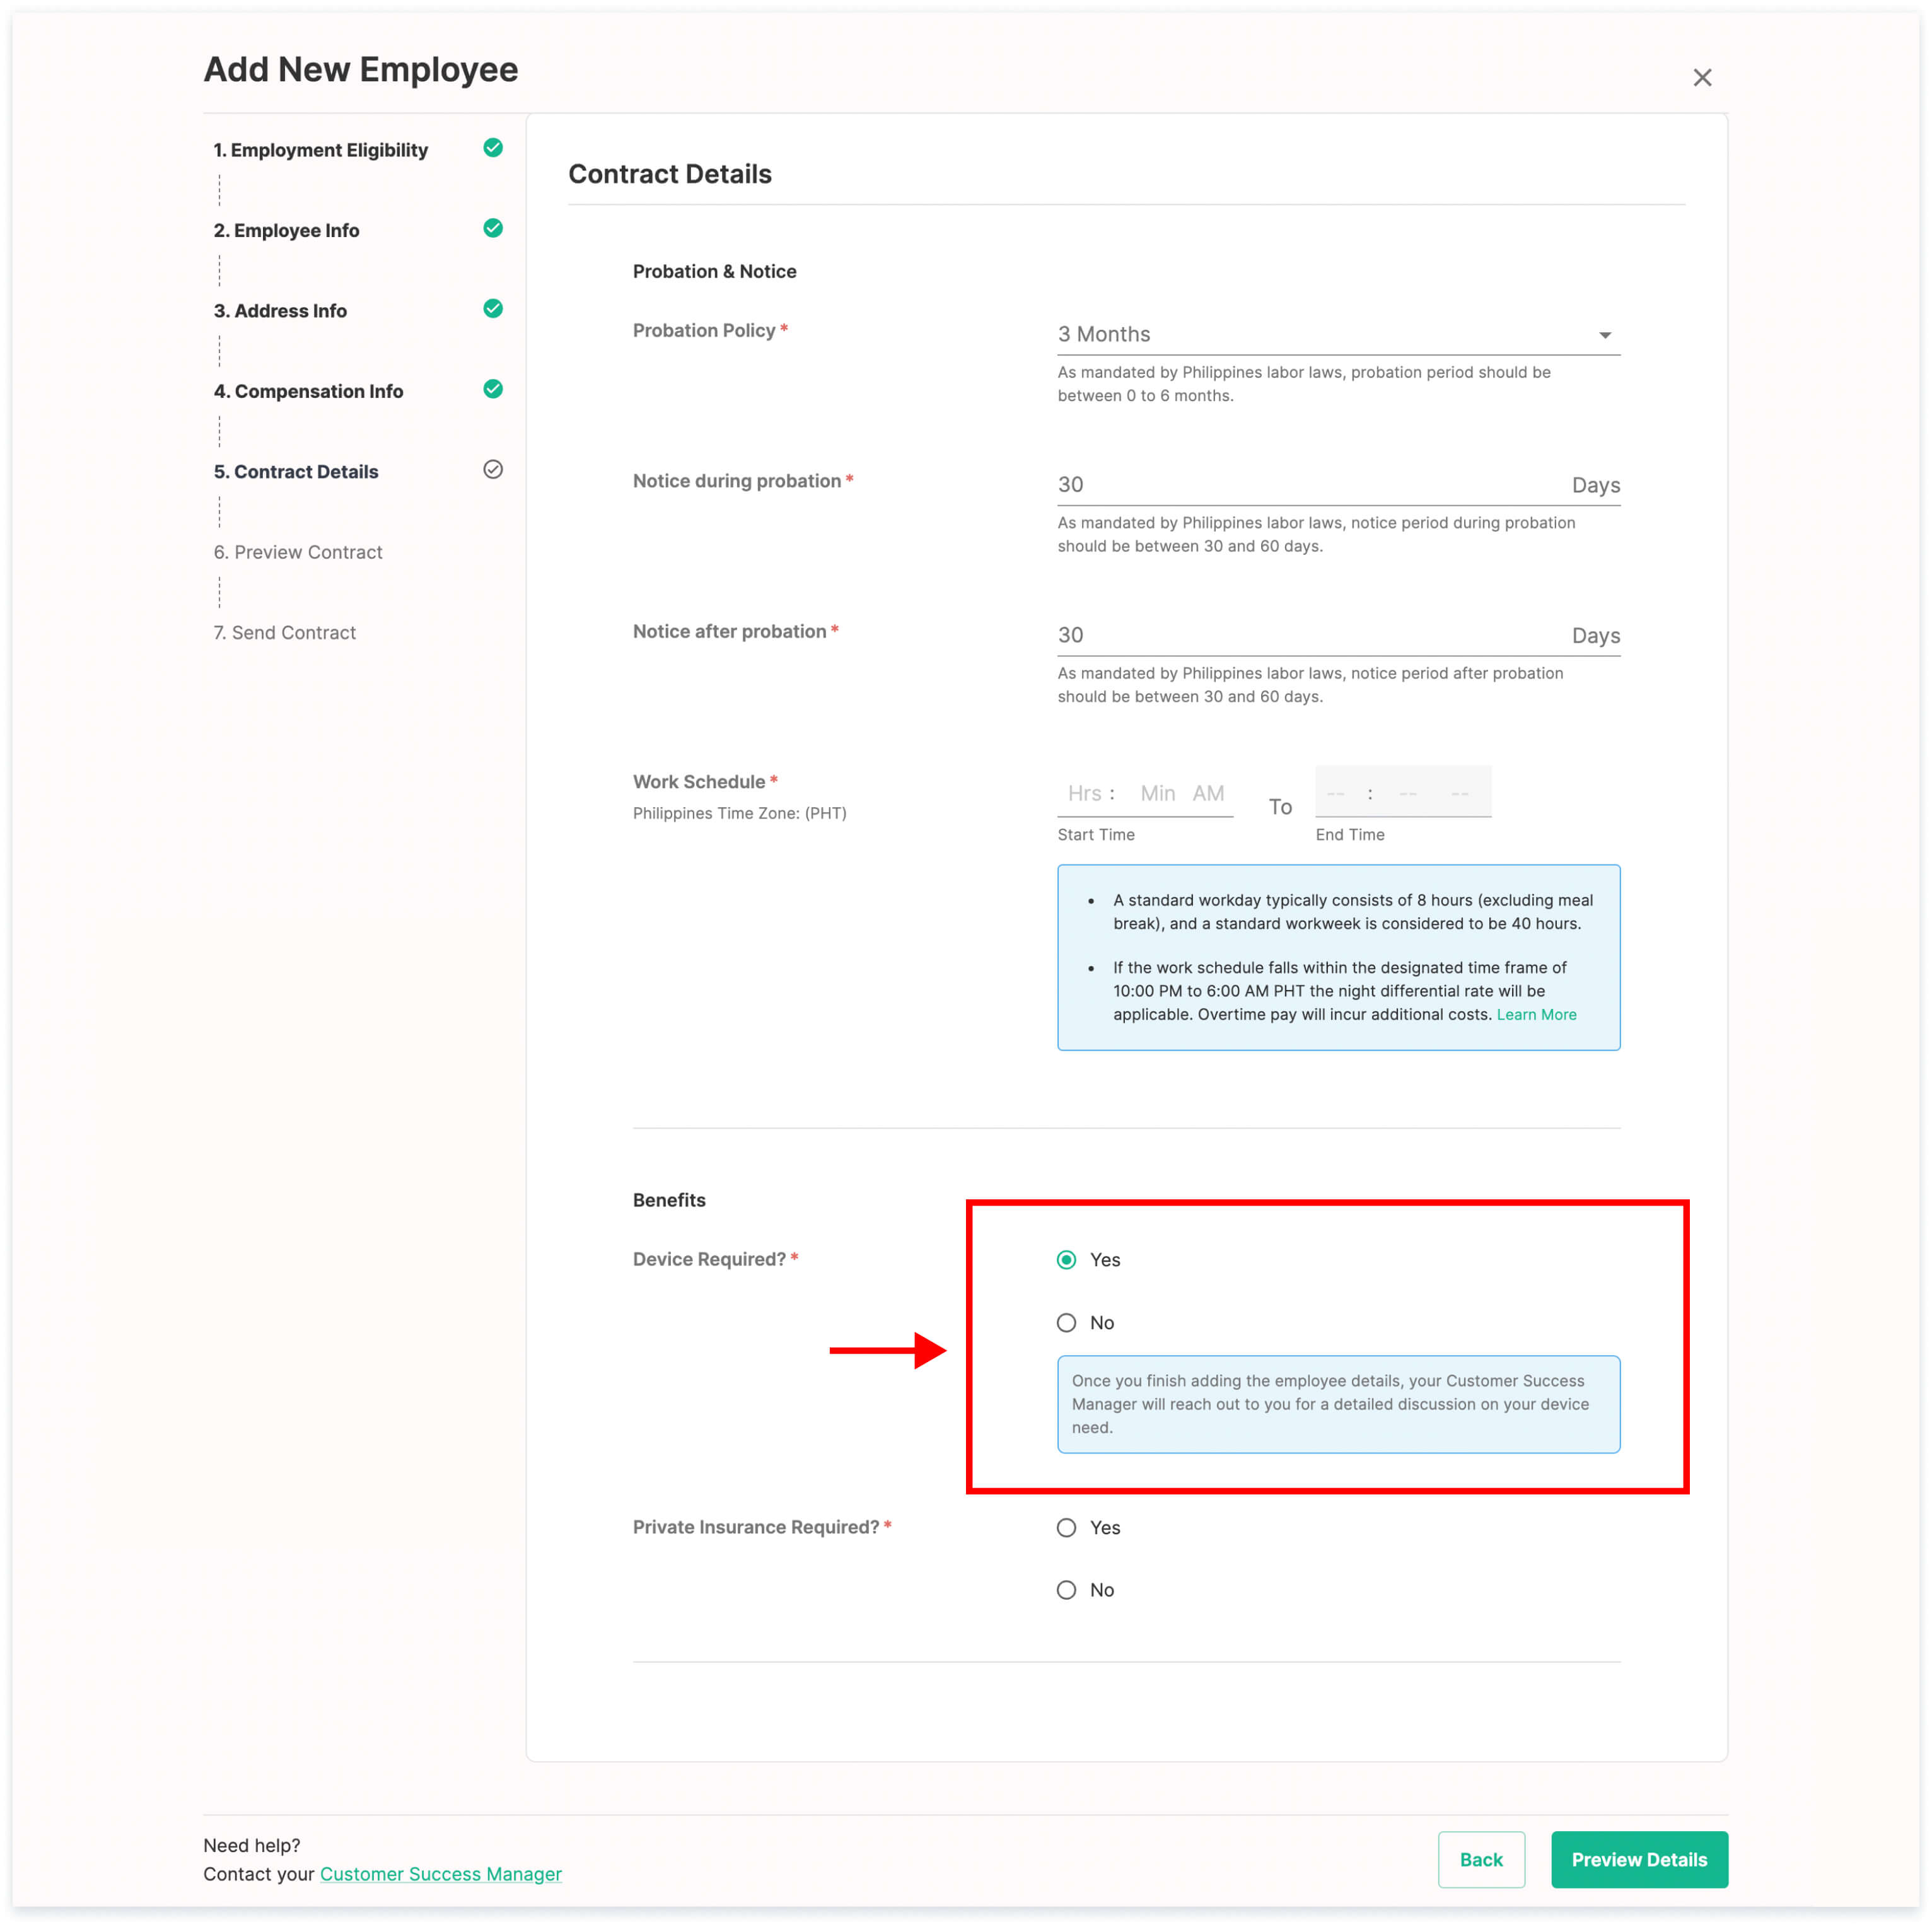Click the Compensation Info completed check icon
The width and height of the screenshot is (1932, 1927).
(x=493, y=389)
